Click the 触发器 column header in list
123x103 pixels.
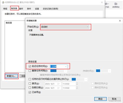click(9, 23)
